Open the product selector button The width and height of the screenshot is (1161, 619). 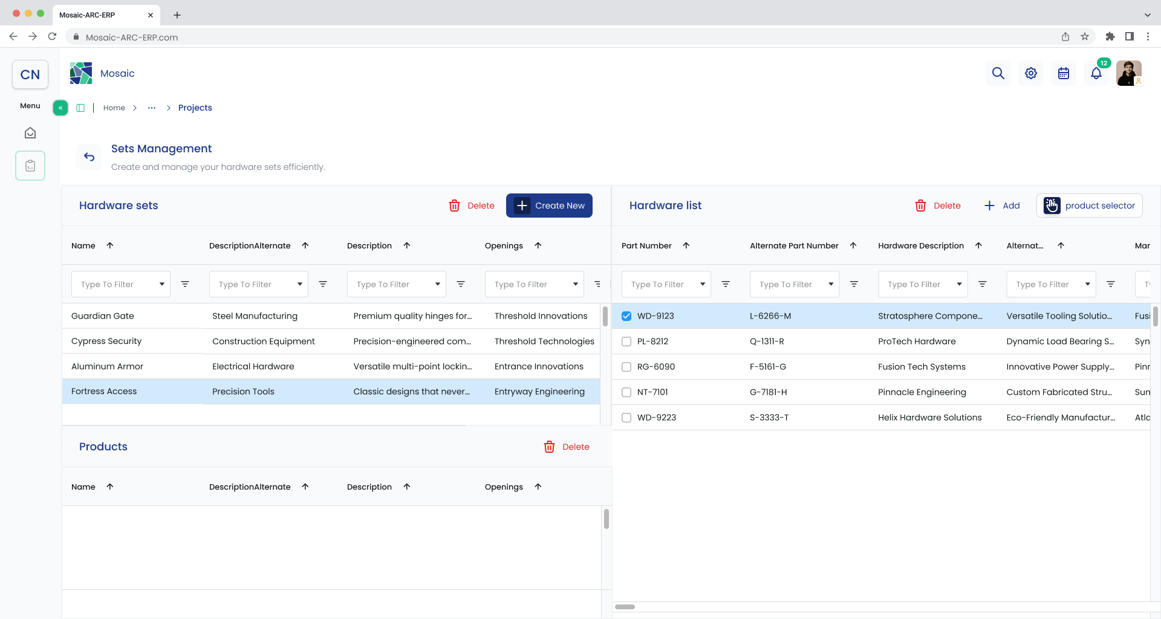click(x=1090, y=206)
